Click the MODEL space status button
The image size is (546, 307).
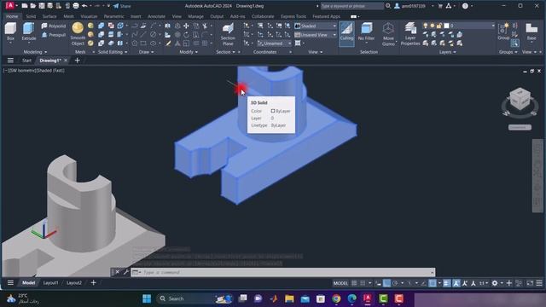[x=340, y=283]
